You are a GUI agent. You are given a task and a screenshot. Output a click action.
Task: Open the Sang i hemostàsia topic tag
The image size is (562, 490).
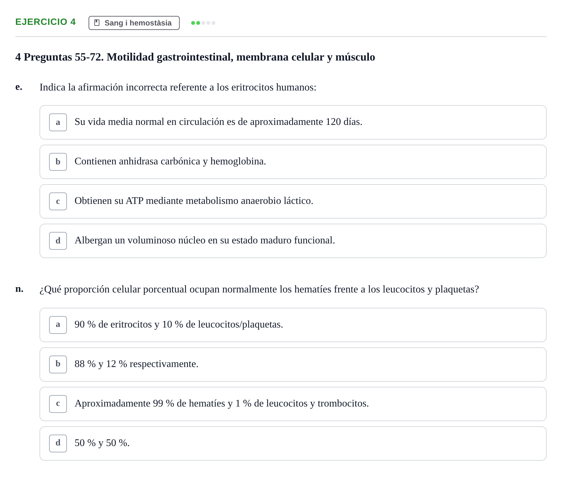pyautogui.click(x=134, y=23)
